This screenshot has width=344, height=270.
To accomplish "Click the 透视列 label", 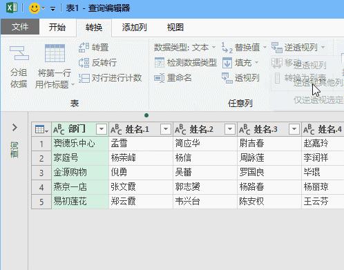I will [x=247, y=78].
